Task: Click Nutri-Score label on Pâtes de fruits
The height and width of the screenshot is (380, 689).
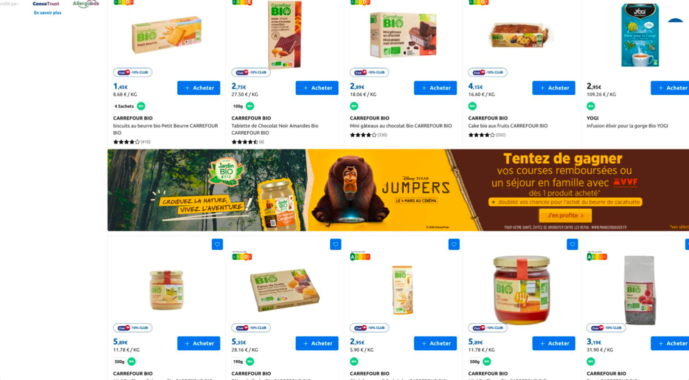Action: [x=242, y=256]
